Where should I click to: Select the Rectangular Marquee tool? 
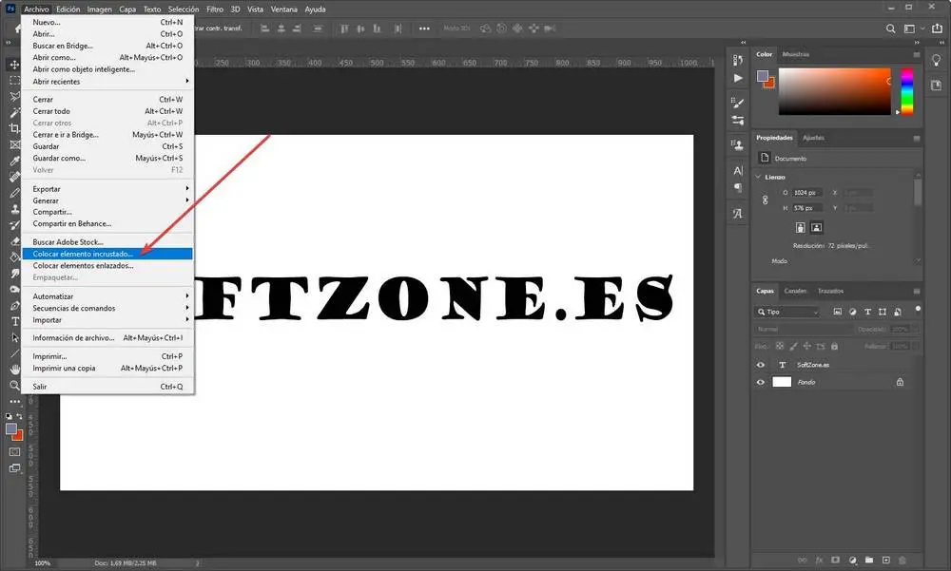(x=14, y=80)
